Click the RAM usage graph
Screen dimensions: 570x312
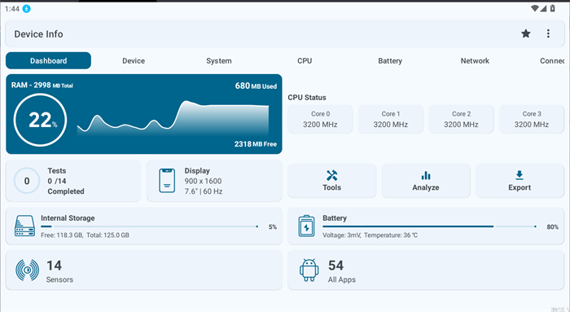(x=173, y=118)
